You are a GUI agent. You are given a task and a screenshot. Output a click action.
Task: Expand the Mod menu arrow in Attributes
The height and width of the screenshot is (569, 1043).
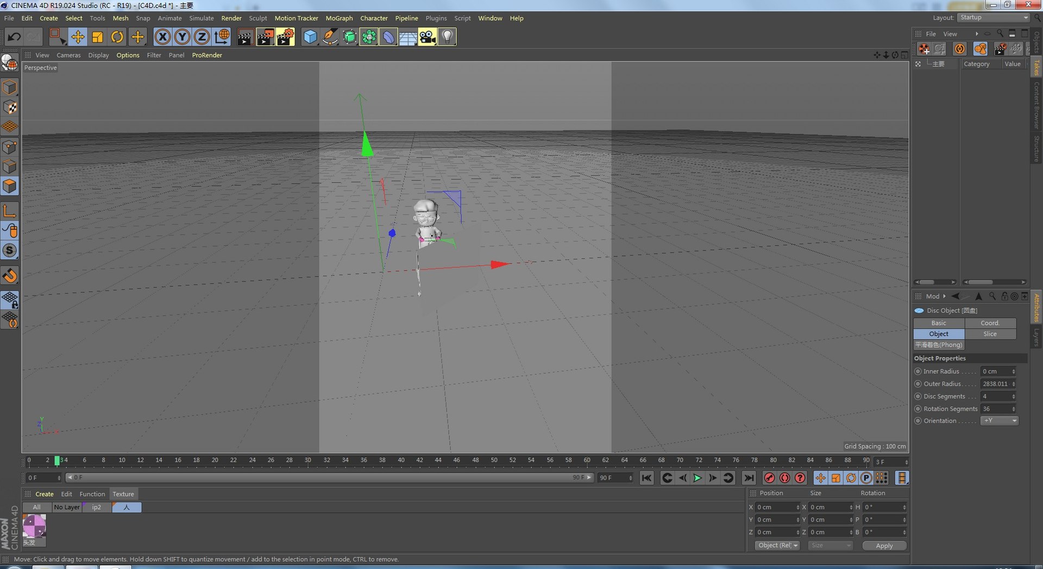(x=945, y=296)
